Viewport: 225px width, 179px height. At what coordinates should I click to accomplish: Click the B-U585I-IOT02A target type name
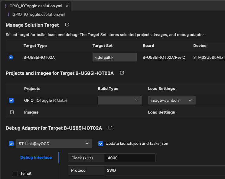click(x=39, y=58)
